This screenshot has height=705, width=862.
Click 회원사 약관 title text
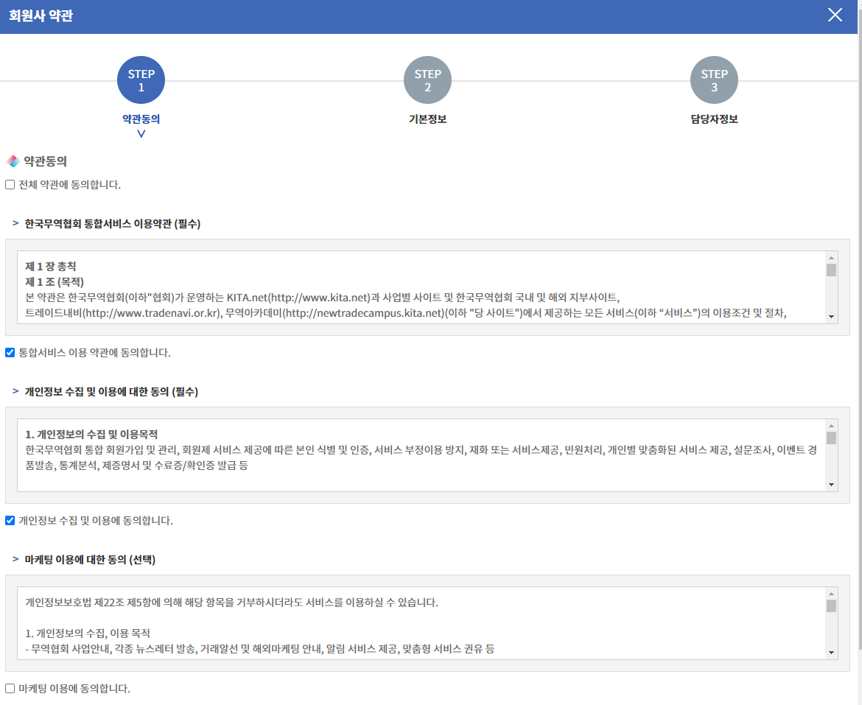41,15
